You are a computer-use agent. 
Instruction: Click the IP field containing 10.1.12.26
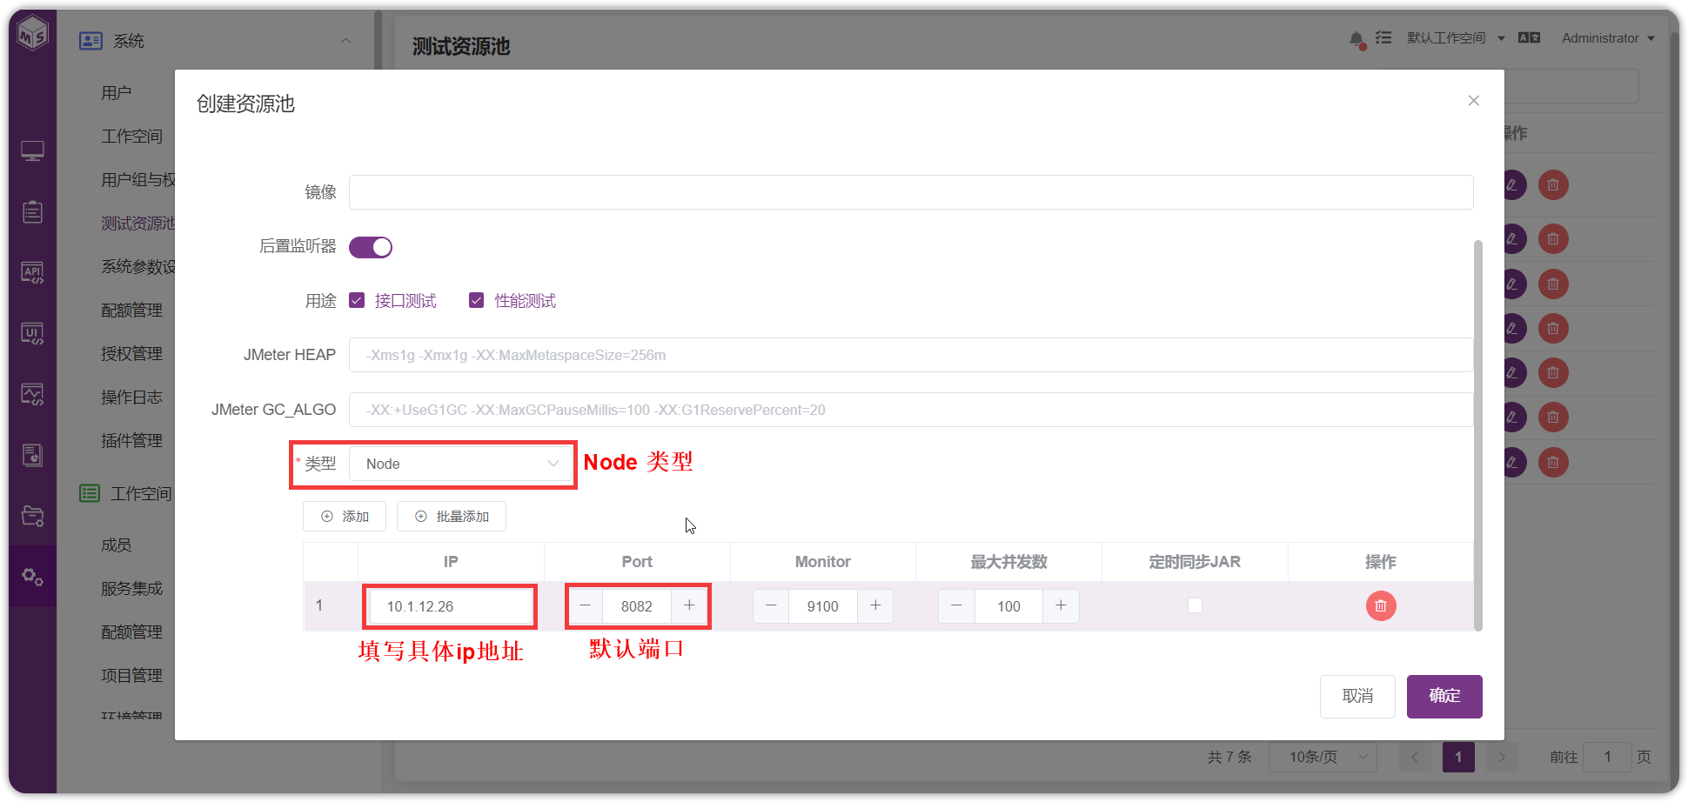click(x=450, y=606)
